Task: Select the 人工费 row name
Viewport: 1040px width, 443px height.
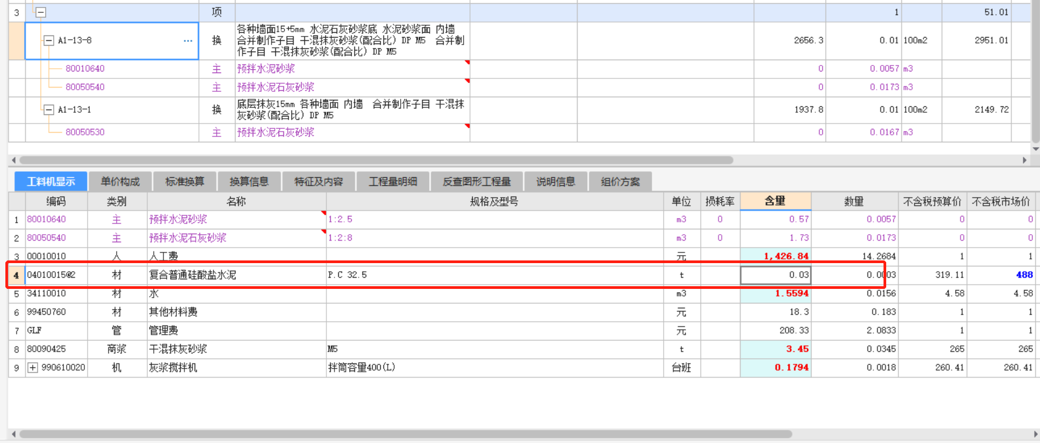Action: point(163,257)
